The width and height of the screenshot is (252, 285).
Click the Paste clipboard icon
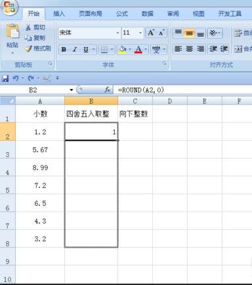[12, 31]
